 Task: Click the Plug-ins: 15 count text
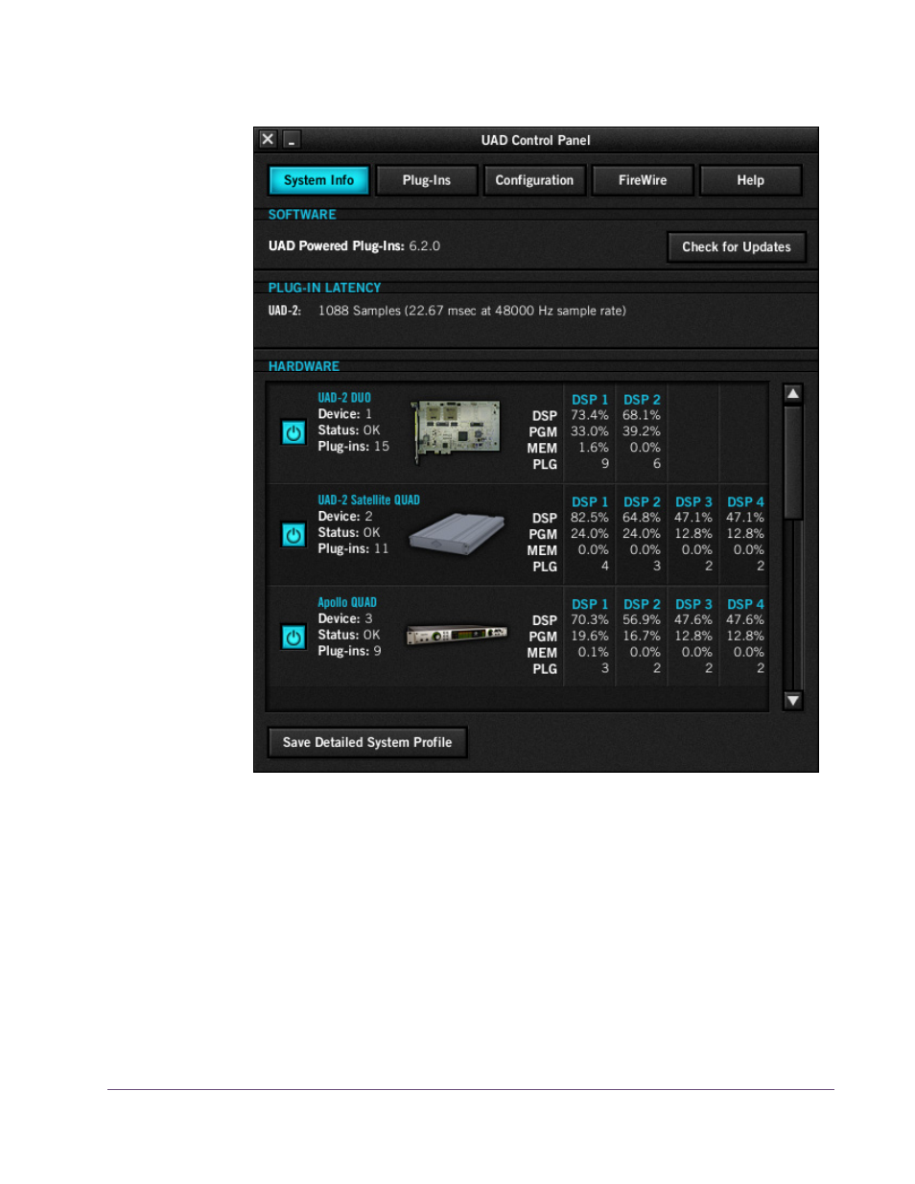353,447
